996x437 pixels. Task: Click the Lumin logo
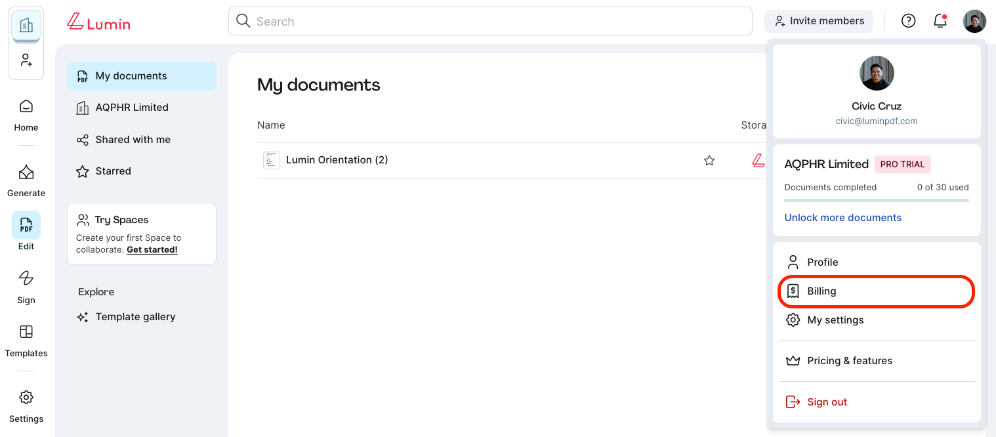[x=99, y=22]
